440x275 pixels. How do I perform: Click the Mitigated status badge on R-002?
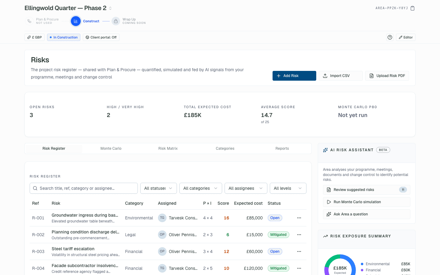tap(278, 235)
